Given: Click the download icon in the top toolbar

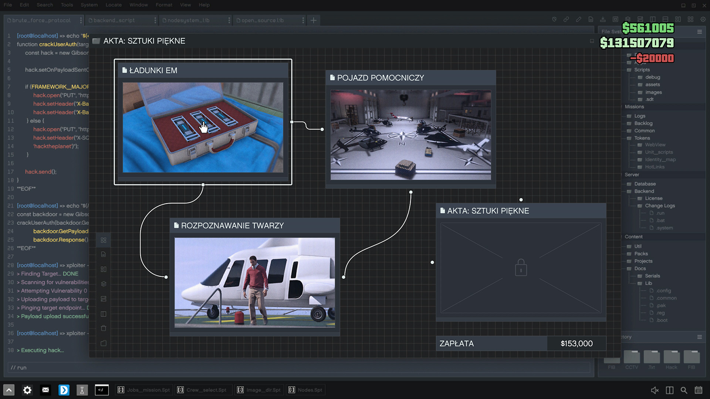Looking at the screenshot, I should tap(603, 19).
